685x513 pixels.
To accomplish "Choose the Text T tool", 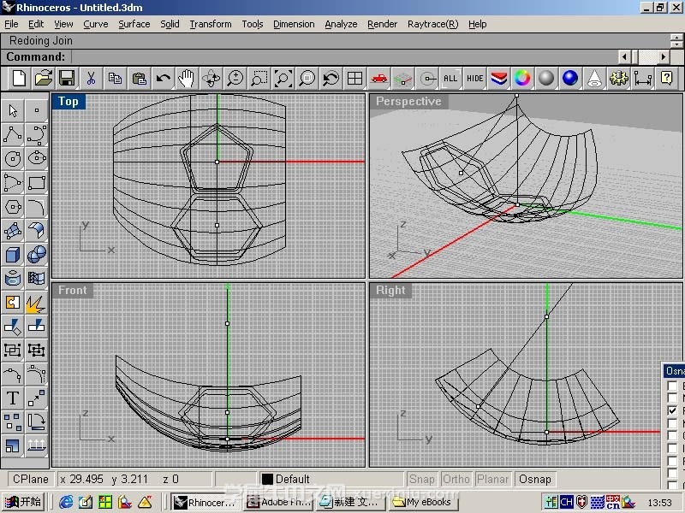I will (13, 398).
